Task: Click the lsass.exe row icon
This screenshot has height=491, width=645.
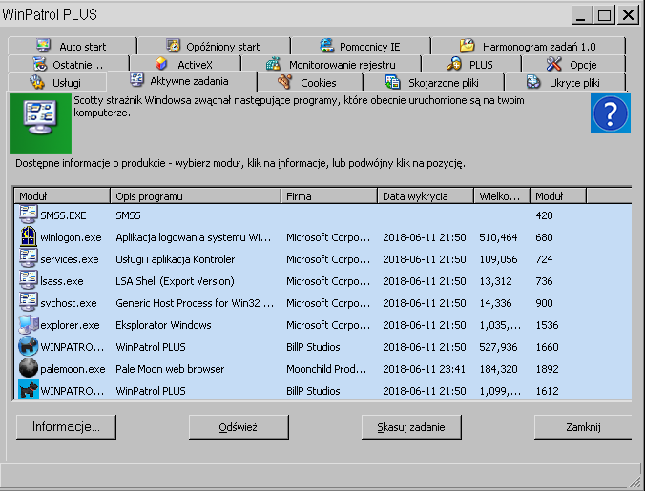Action: [29, 280]
